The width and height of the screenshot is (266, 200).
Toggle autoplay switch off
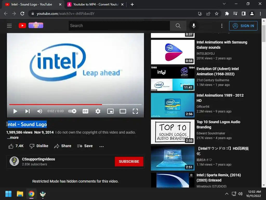72,111
